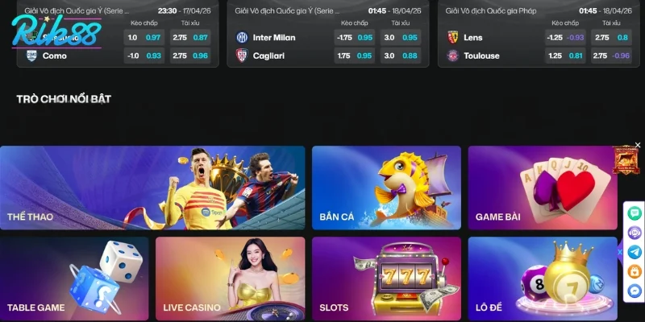
Task: Click the Inter Milan team crest
Action: [x=242, y=37]
